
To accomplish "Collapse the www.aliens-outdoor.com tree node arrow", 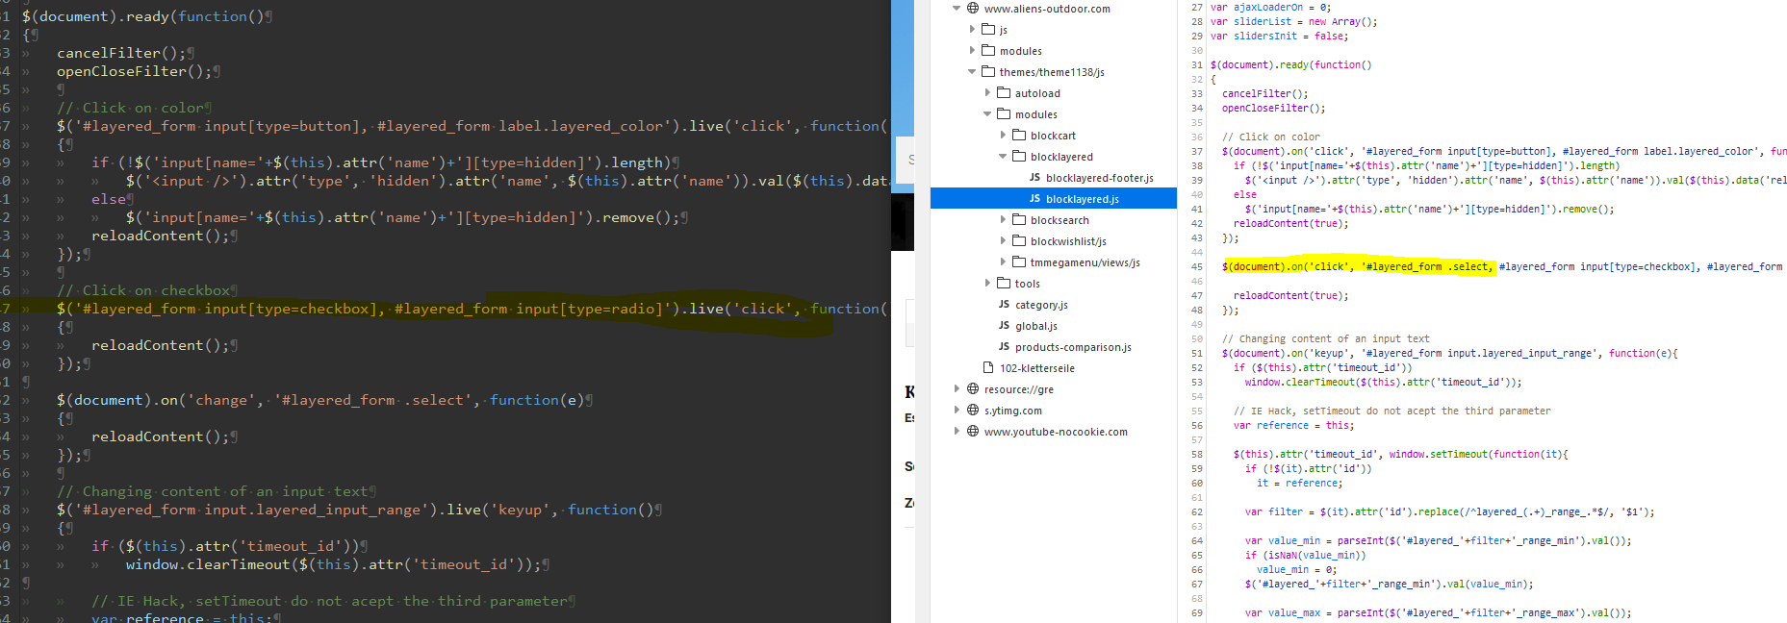I will click(x=957, y=9).
